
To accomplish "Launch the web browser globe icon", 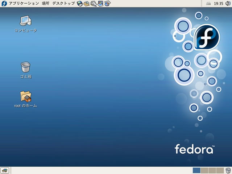I will (x=80, y=4).
